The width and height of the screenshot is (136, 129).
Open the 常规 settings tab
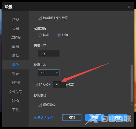[x=16, y=20]
